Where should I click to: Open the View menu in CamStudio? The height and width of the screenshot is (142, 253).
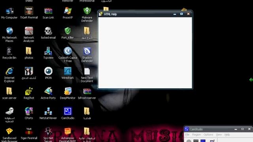tap(219, 135)
